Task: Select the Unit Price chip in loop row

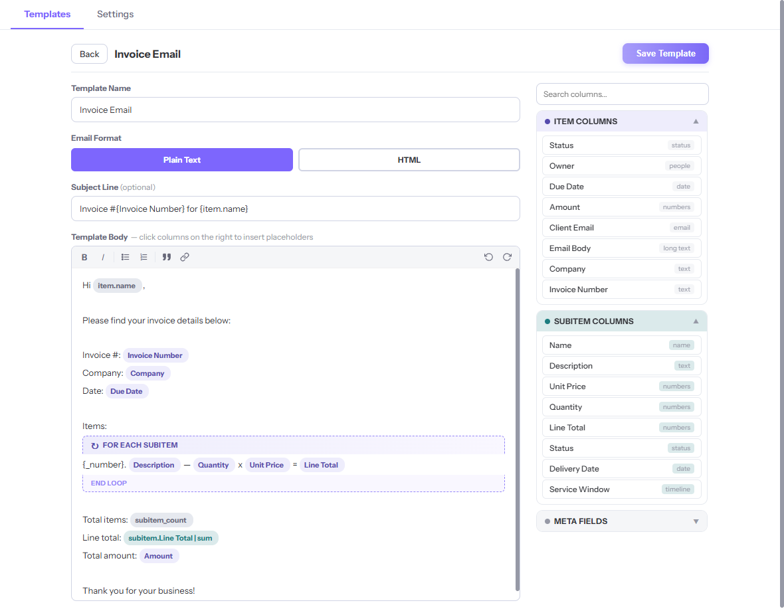Action: click(266, 465)
